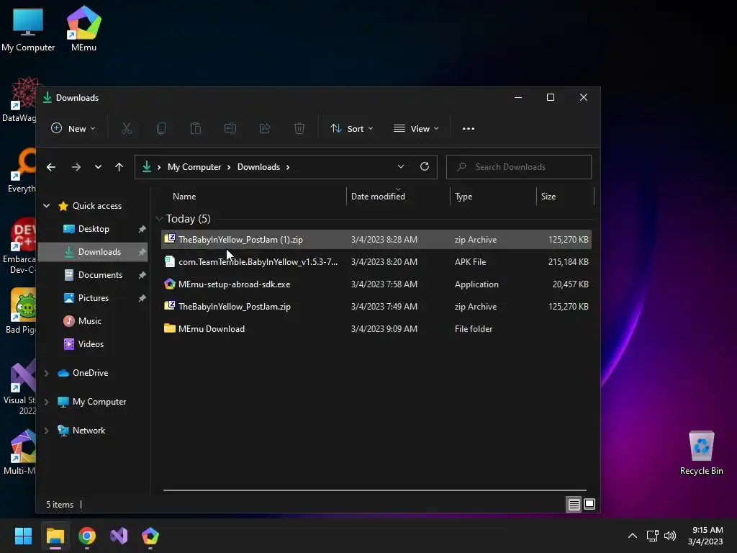
Task: Open Pictures in the sidebar
Action: [93, 298]
